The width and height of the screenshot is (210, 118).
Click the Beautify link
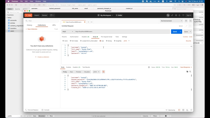[x=188, y=41]
